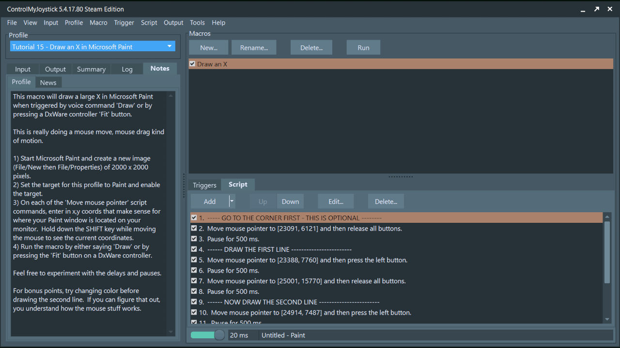The image size is (620, 348).
Task: Open the Tools menu
Action: (x=197, y=22)
